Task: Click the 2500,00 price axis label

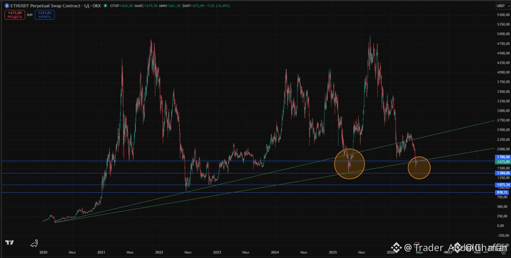Action: click(503, 130)
